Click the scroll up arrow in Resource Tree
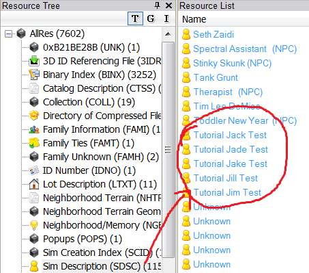The height and width of the screenshot is (273, 309). [x=168, y=34]
